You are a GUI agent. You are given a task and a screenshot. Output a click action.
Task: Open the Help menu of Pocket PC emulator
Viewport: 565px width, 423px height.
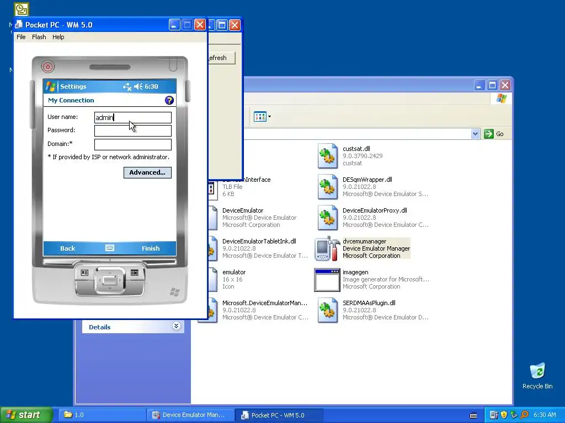(x=58, y=37)
